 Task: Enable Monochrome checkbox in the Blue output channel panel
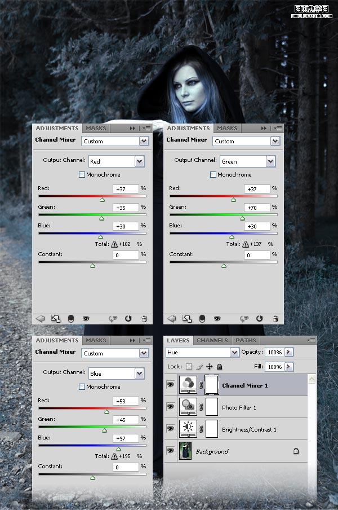pyautogui.click(x=82, y=386)
